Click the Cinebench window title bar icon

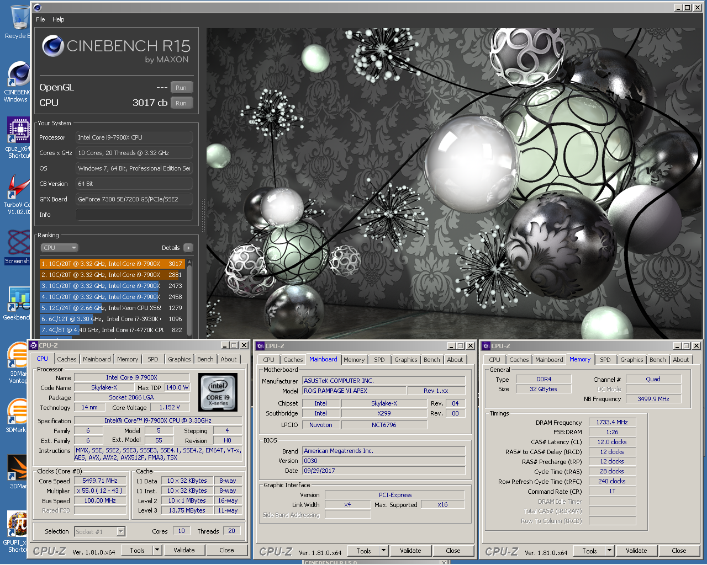coord(38,7)
